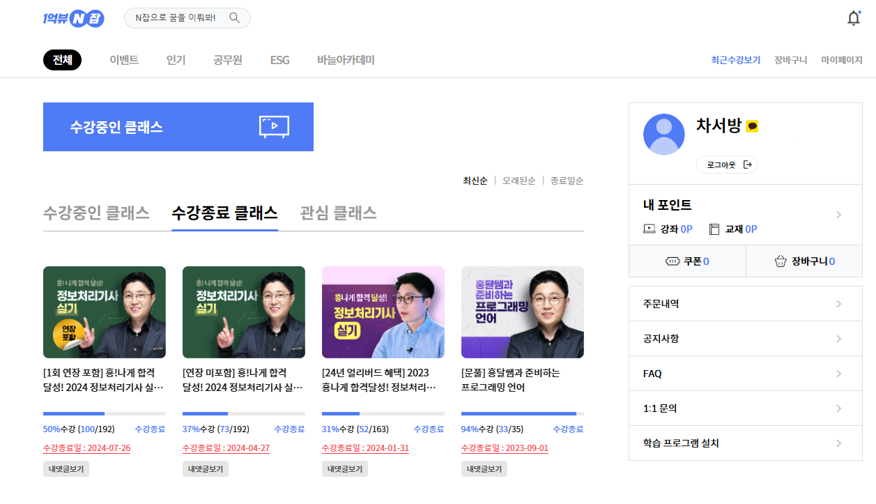This screenshot has height=504, width=876.
Task: Click the cart basket icon in the profile panel
Action: click(x=781, y=261)
